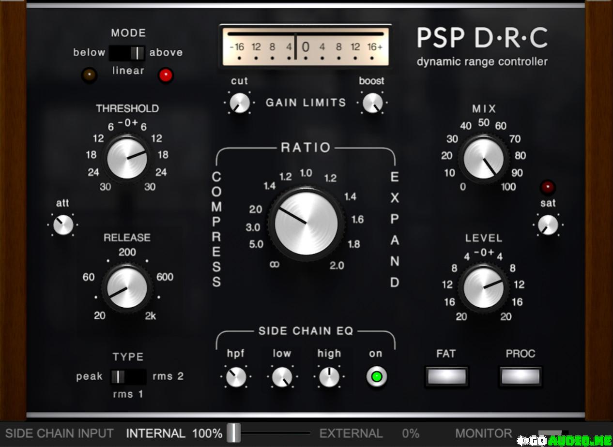
Task: Select the 'rms 2' detector type label
Action: [168, 376]
